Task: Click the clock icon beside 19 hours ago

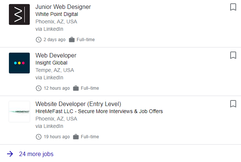Action: (39, 137)
